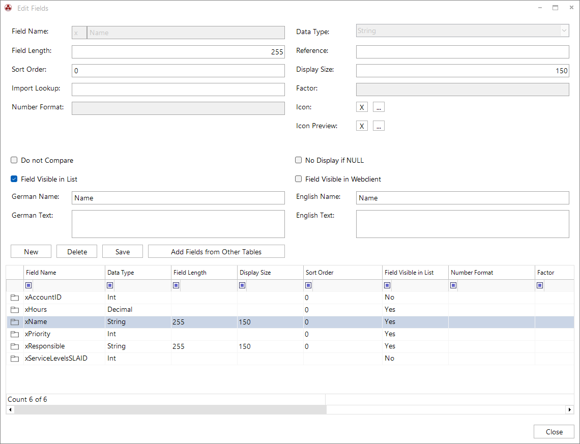Click the Count 6 of 6 status text
580x444 pixels.
27,399
